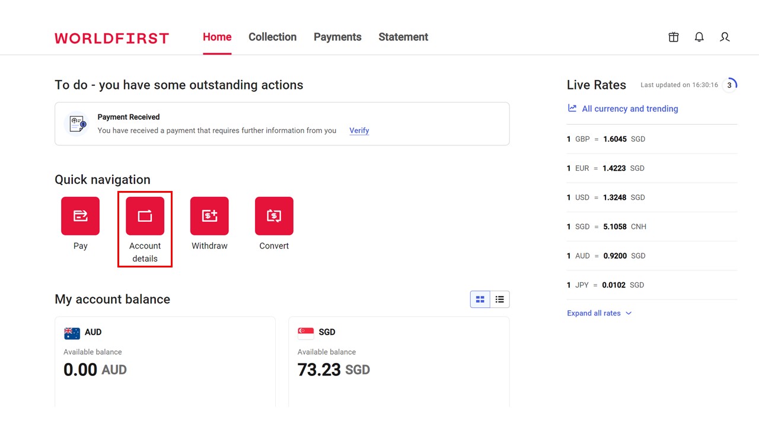Expand all rates
This screenshot has width=759, height=427.
tap(599, 313)
